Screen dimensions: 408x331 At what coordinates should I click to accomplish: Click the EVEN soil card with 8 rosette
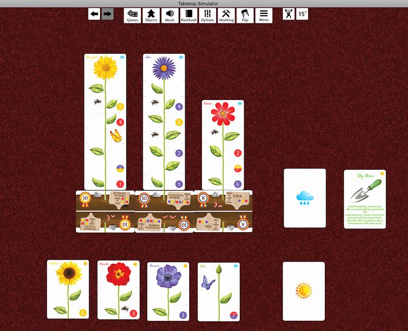223,200
